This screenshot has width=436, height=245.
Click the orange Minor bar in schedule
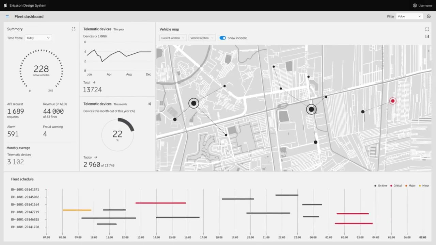point(77,210)
